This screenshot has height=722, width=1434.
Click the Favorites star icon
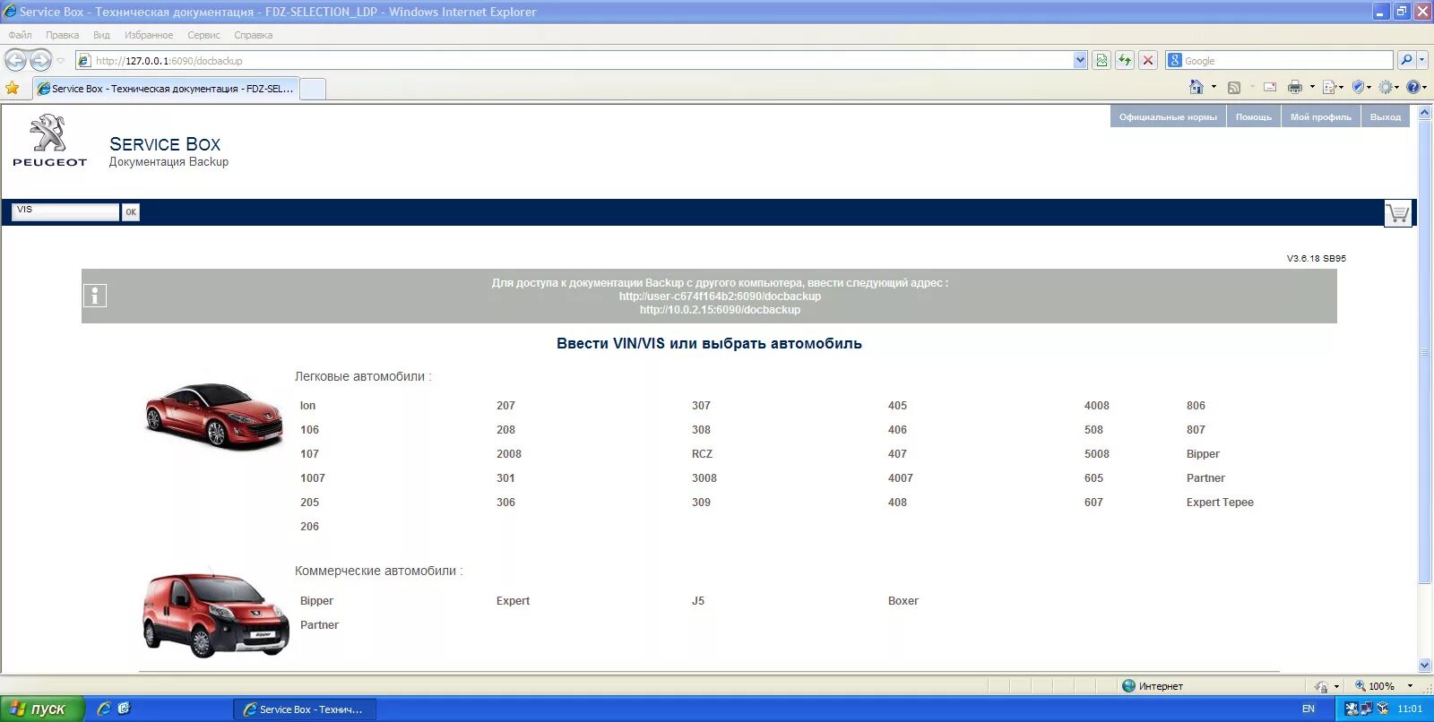12,88
